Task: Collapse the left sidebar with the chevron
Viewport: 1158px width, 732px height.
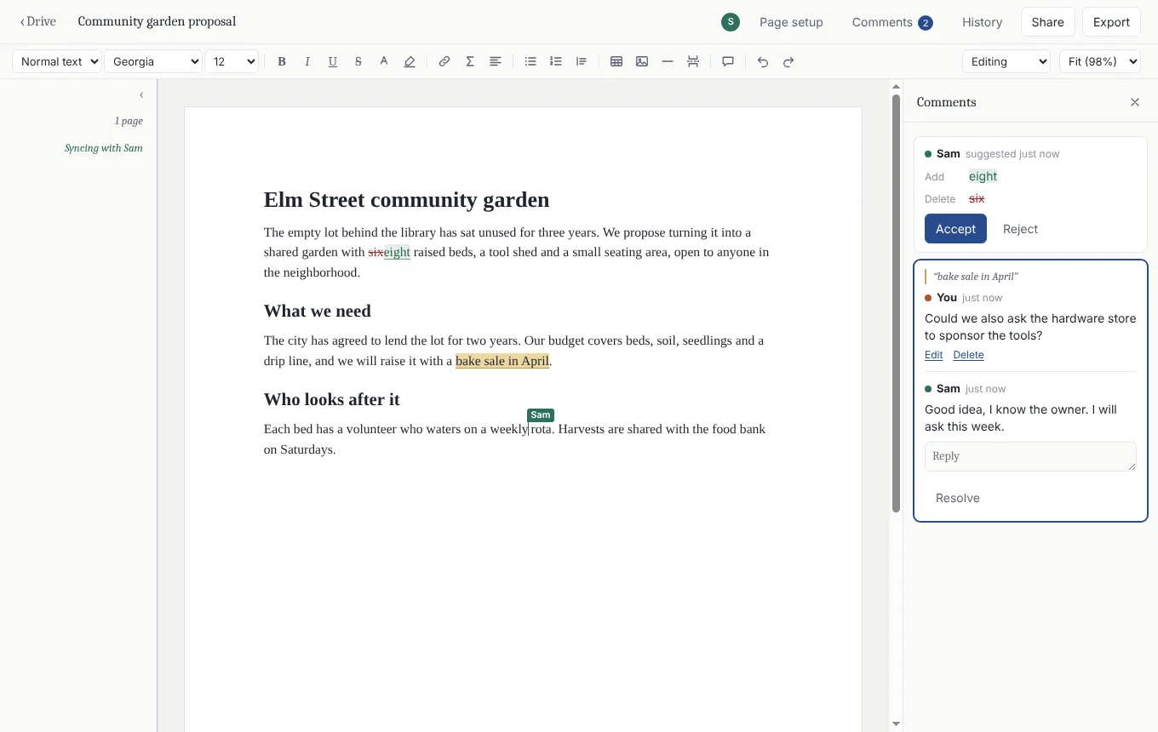Action: (141, 94)
